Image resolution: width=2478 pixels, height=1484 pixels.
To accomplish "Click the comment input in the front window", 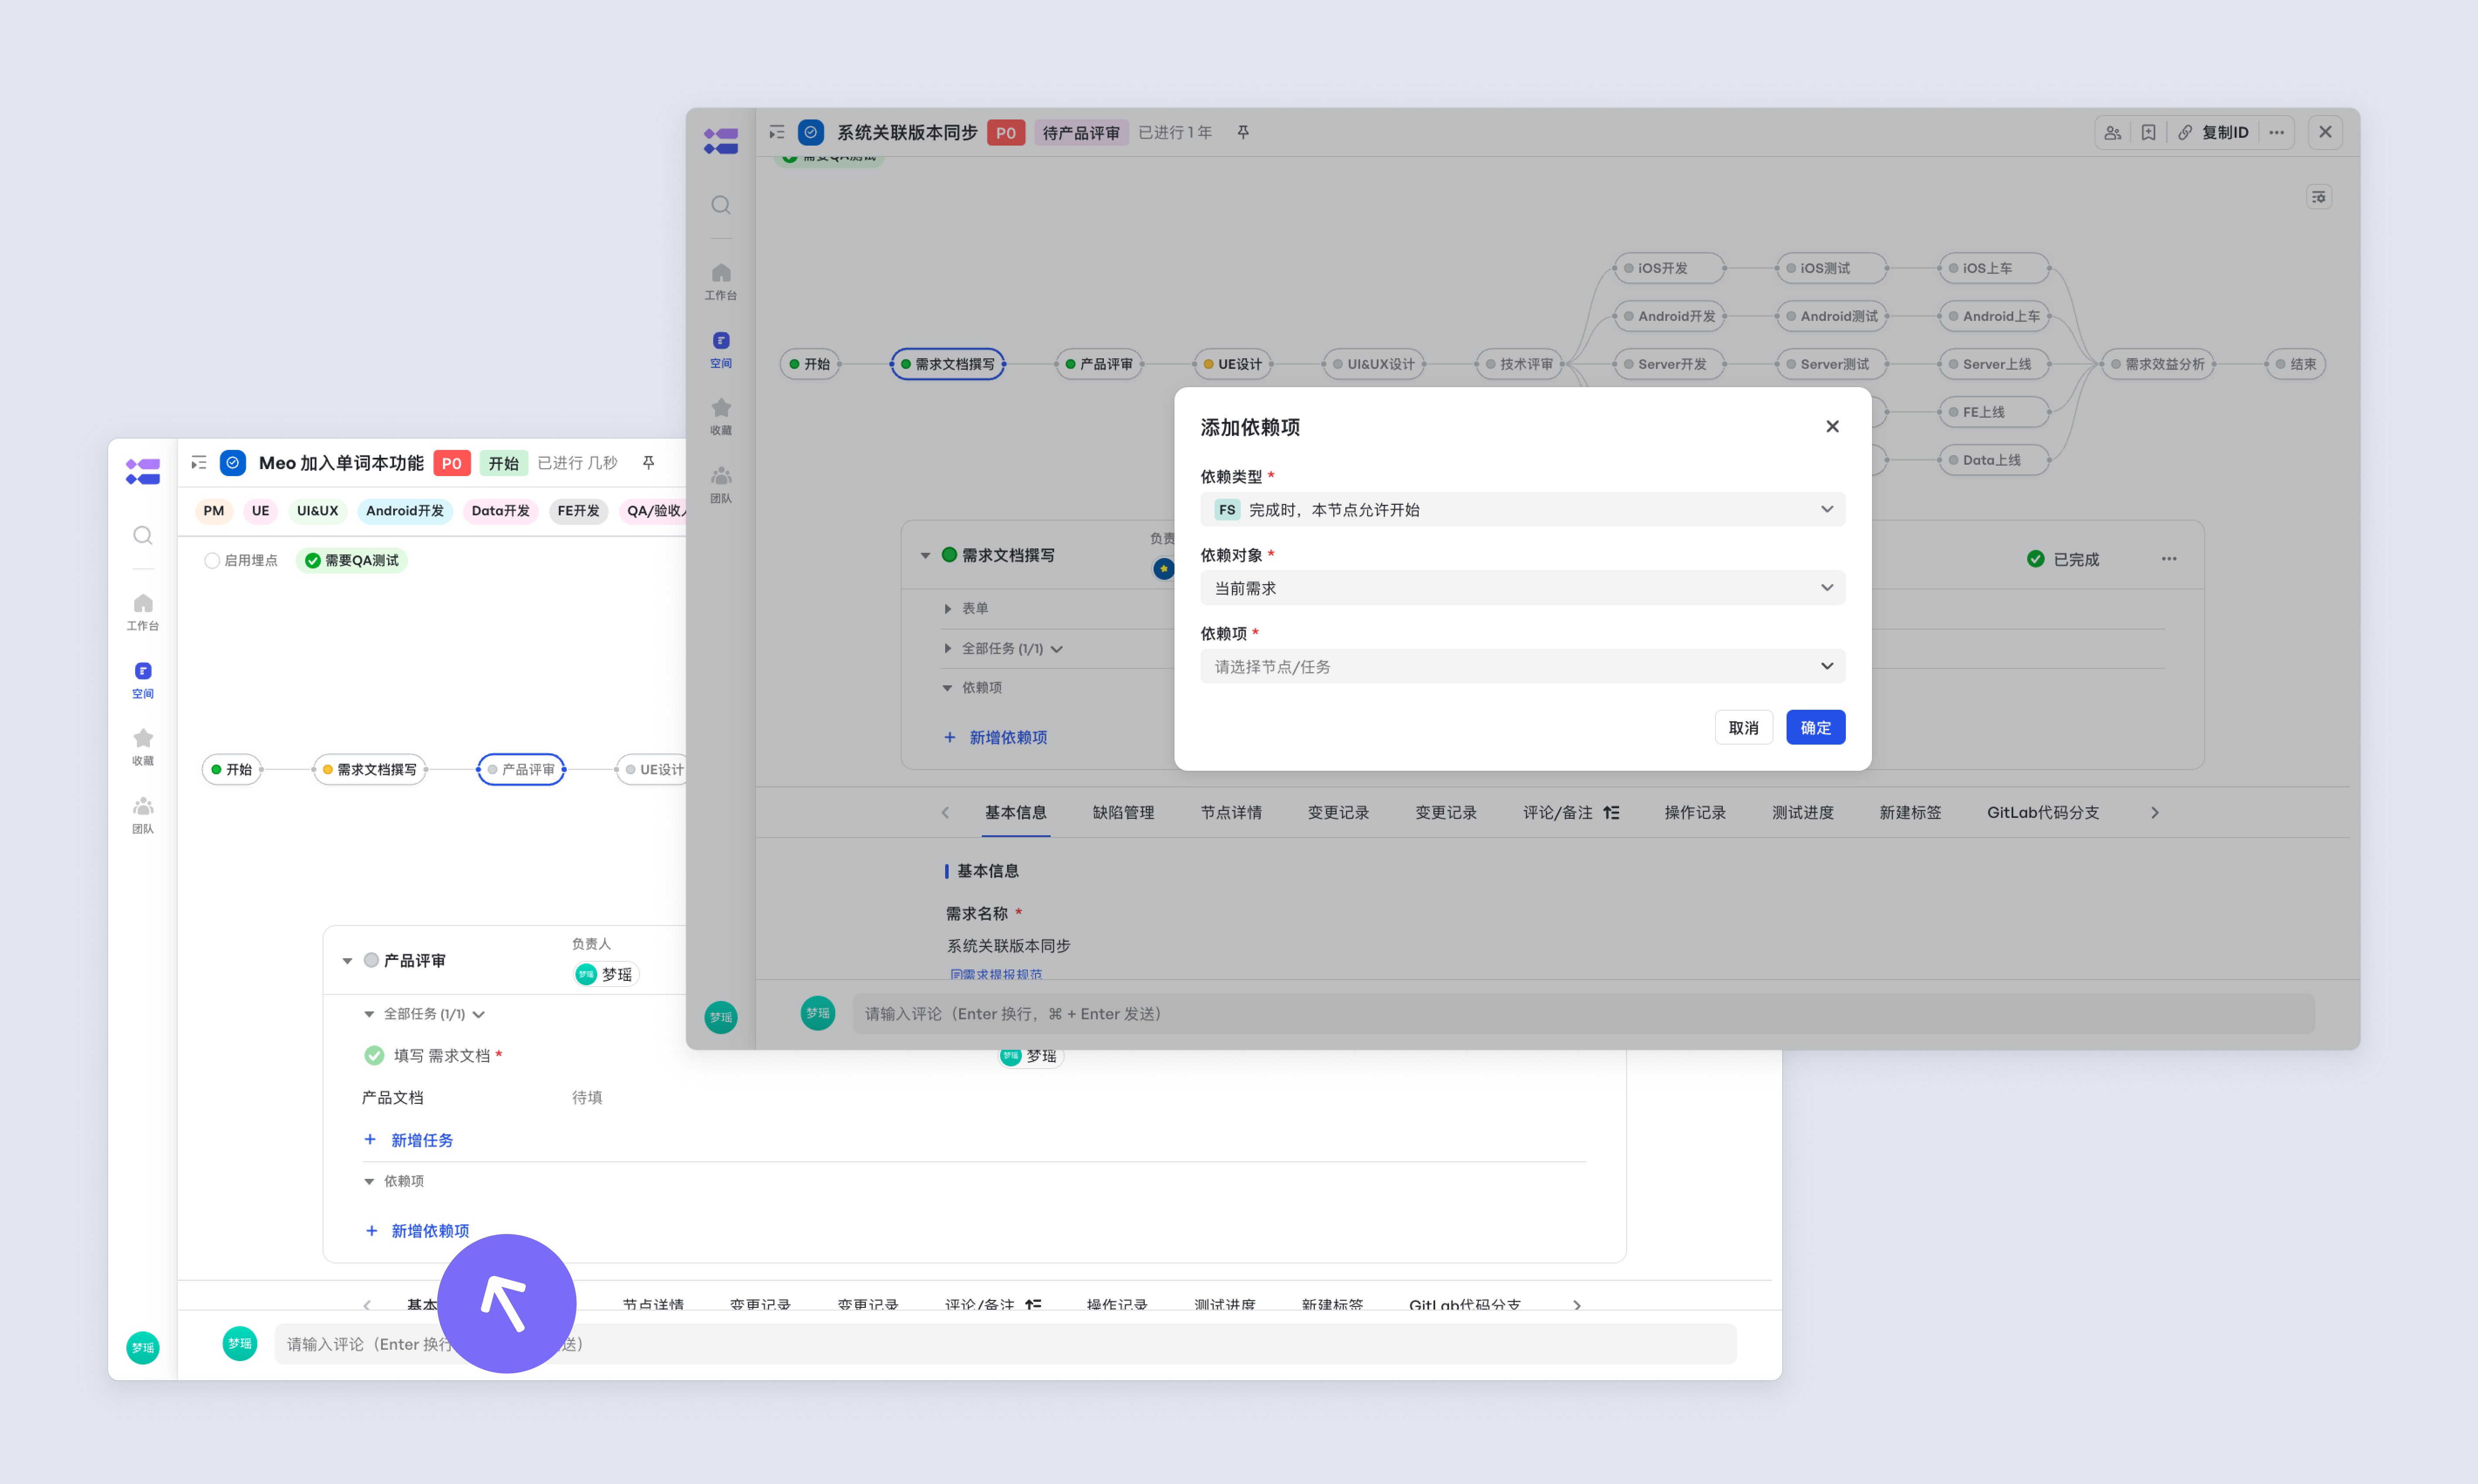I will tap(1583, 1013).
